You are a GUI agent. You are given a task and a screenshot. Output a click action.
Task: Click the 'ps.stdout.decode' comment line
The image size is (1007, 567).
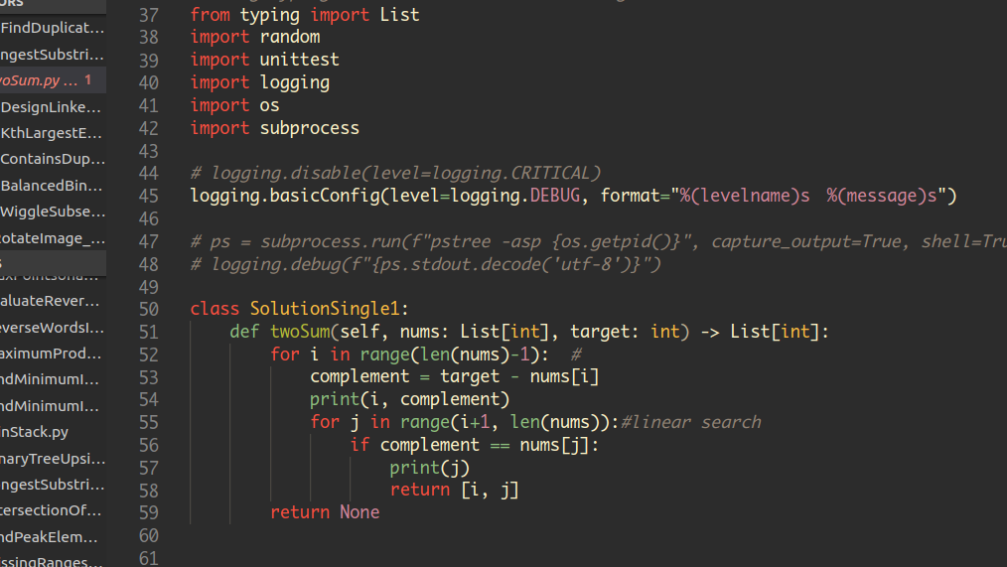[x=426, y=264]
